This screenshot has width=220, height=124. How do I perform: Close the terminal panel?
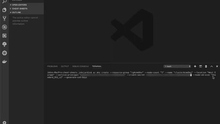[217, 66]
